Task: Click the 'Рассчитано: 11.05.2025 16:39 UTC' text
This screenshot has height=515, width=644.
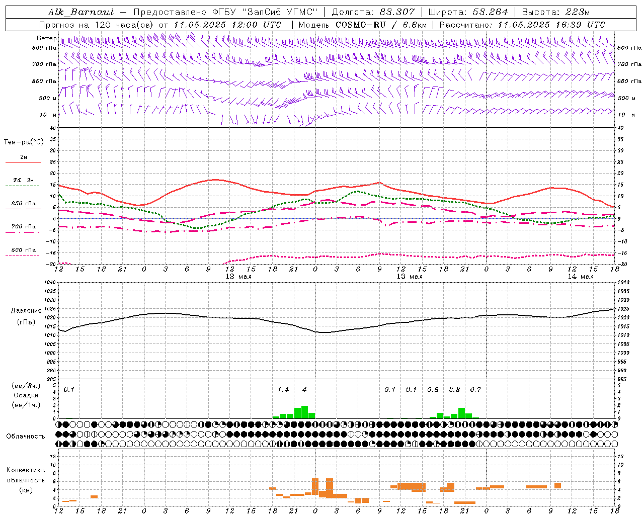Action: (522, 25)
